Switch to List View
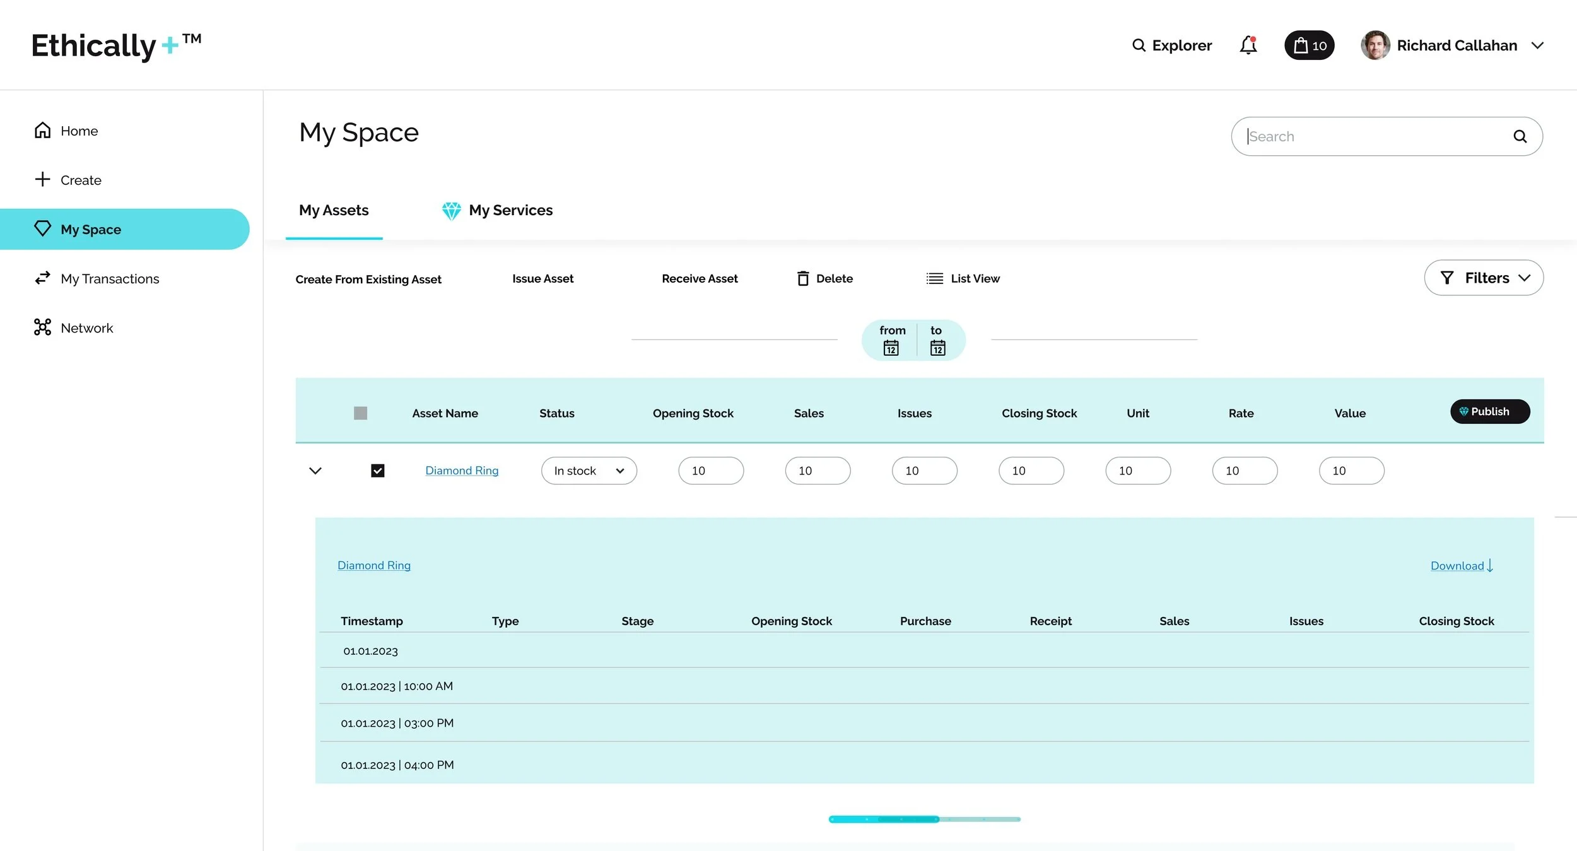 963,279
